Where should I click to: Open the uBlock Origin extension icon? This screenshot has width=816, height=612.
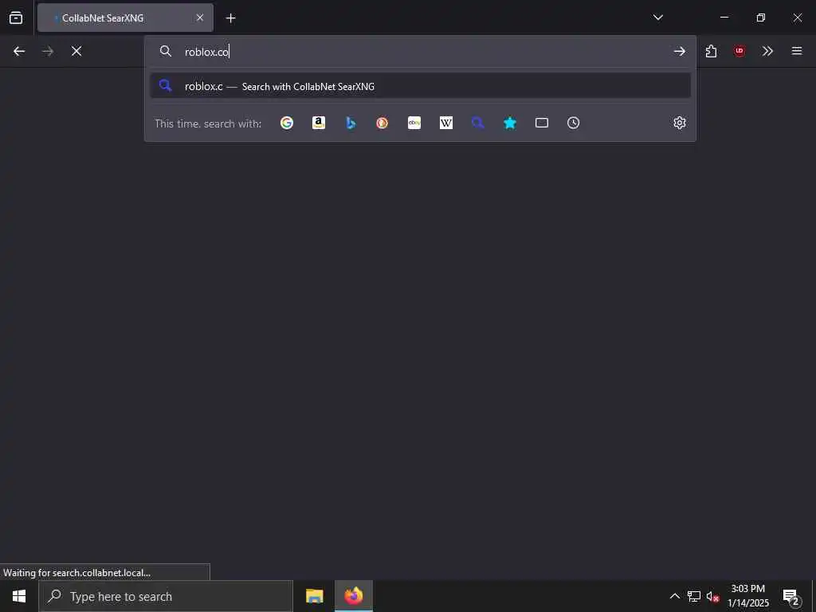[x=739, y=51]
